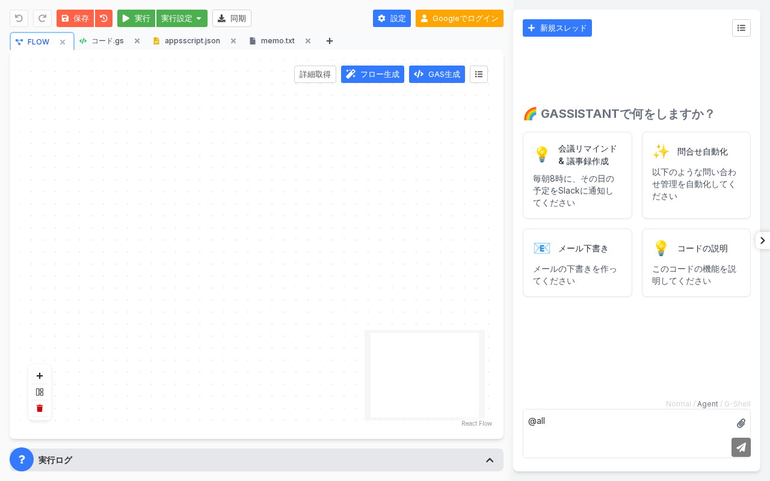Click the GAS生成 button
770x481 pixels.
[437, 75]
